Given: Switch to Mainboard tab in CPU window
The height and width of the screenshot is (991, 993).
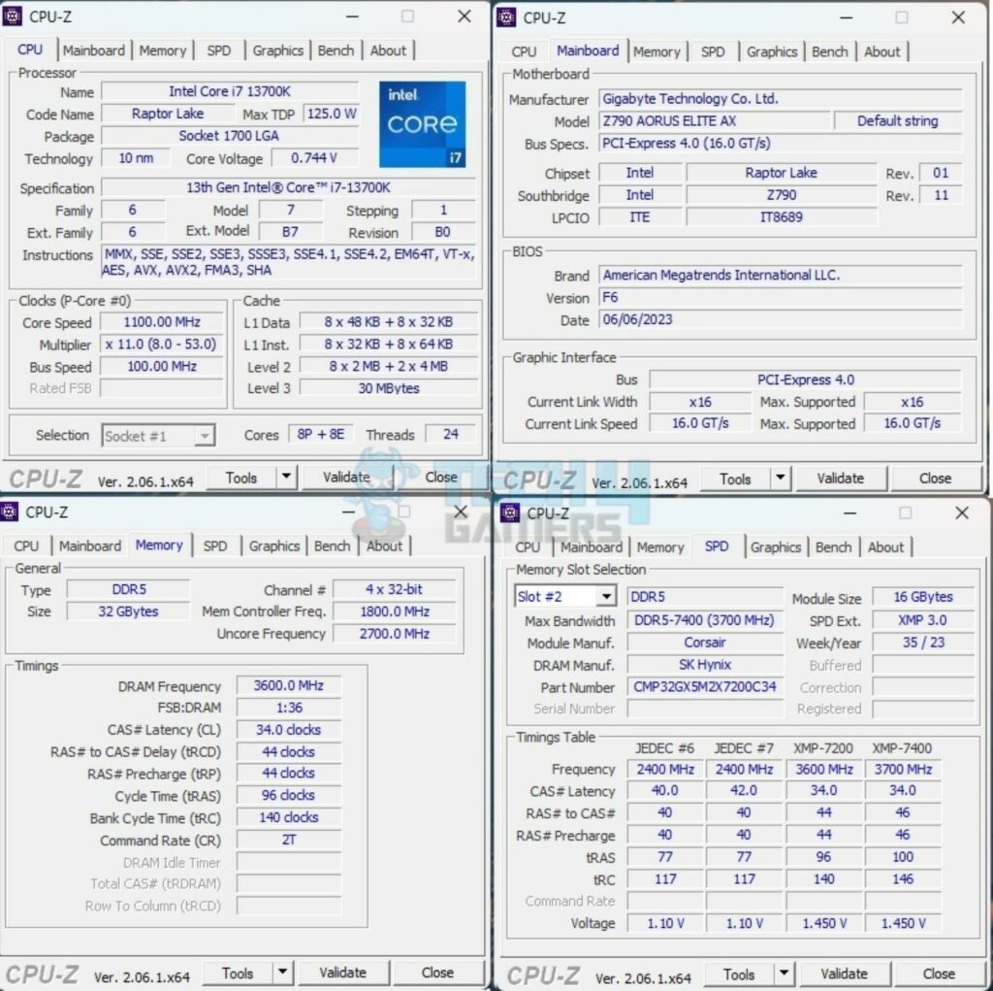Looking at the screenshot, I should pos(94,50).
